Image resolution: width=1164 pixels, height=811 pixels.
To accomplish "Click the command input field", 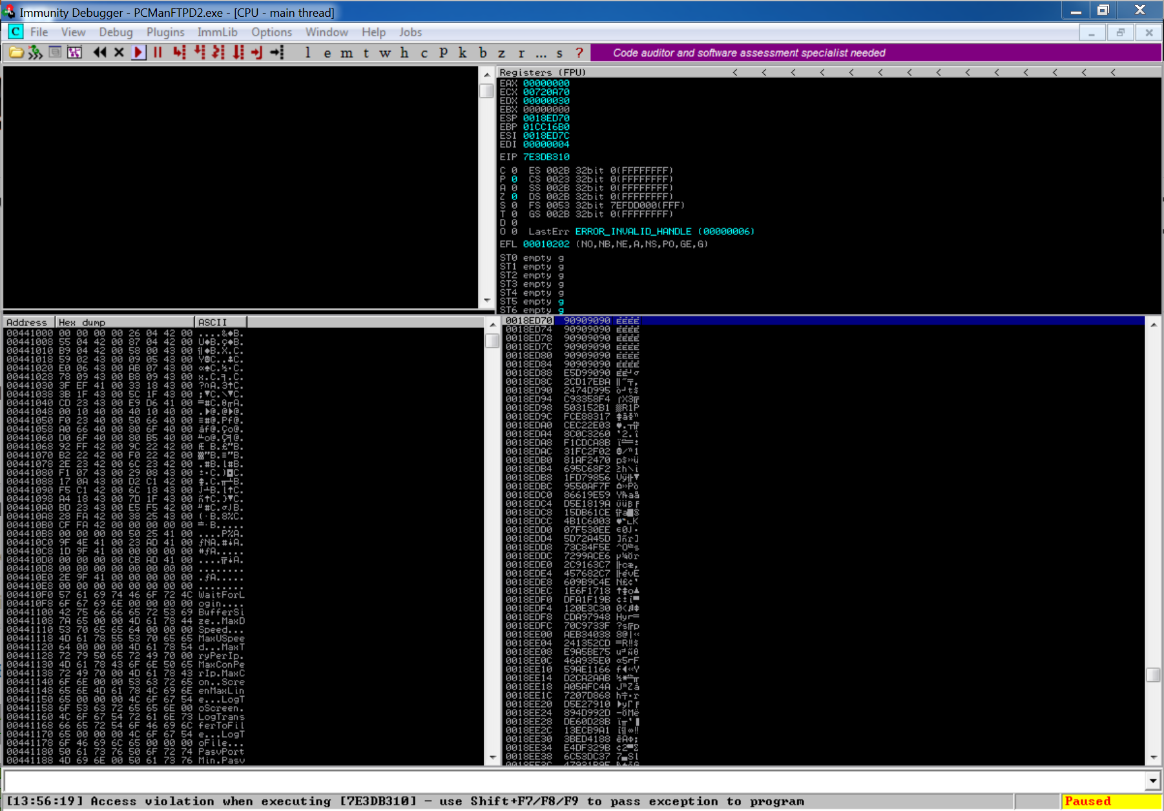I will point(575,781).
